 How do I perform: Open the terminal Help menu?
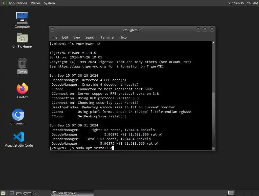click(123, 37)
